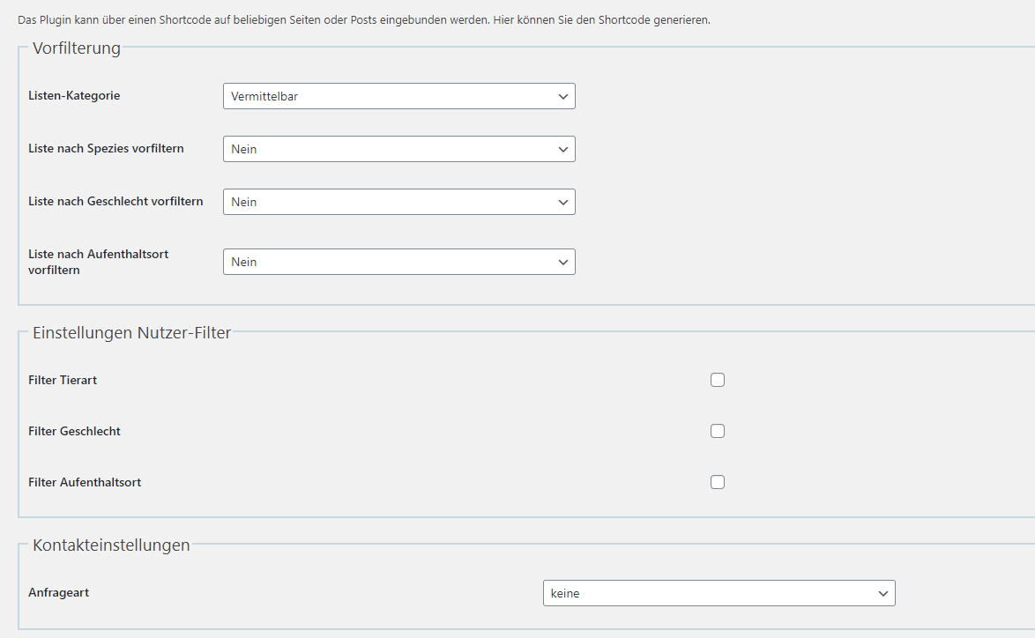
Task: Click the Kontakteinstellungen section heading
Action: click(x=111, y=545)
